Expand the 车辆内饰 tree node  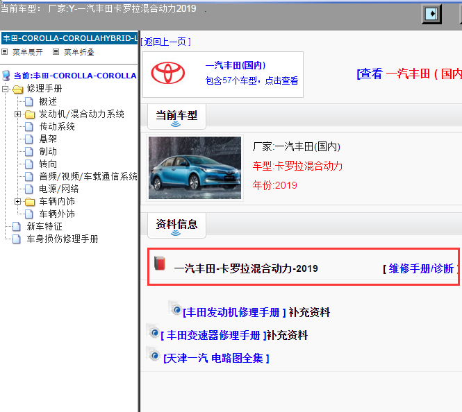[x=17, y=202]
